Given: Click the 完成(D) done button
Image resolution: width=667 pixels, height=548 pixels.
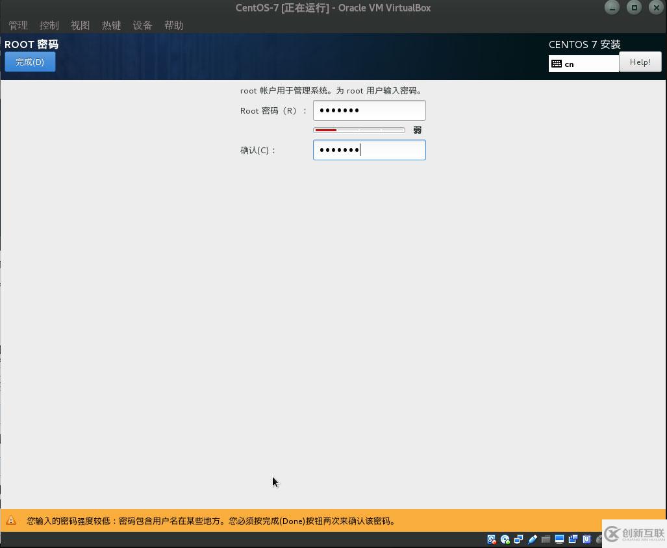Looking at the screenshot, I should tap(31, 62).
